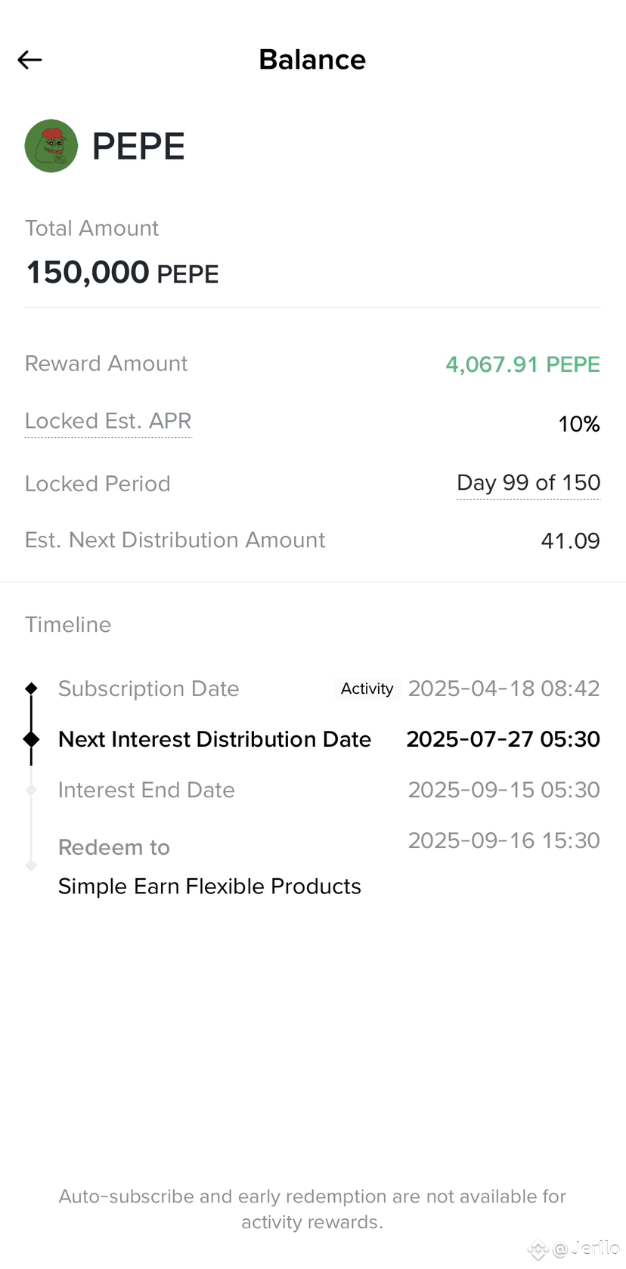The height and width of the screenshot is (1269, 626).
Task: Tap the PEPE coin logo
Action: [51, 146]
